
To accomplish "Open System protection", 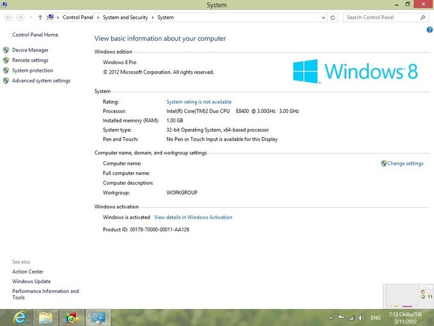I will point(33,71).
